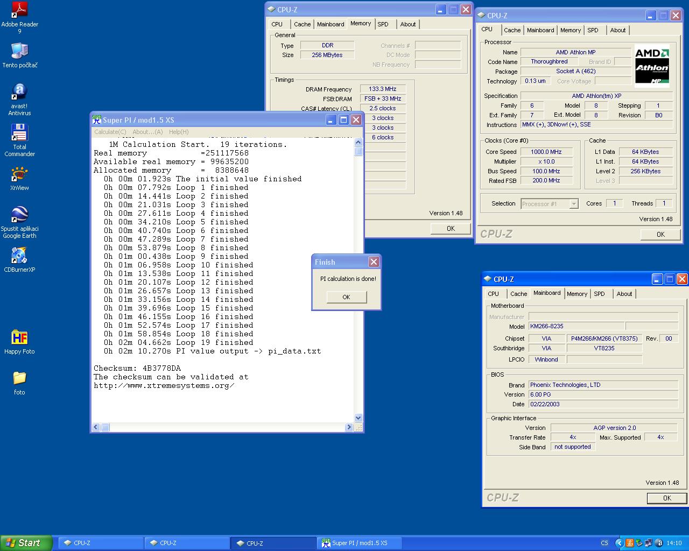Click Super PI vertical scrollbar up arrow
Image resolution: width=689 pixels, height=551 pixels.
click(x=358, y=142)
